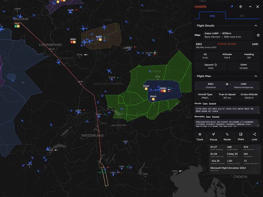Viewport: 263px width, 197px height.
Task: Click the ETAR airport label
Action: tap(80, 55)
